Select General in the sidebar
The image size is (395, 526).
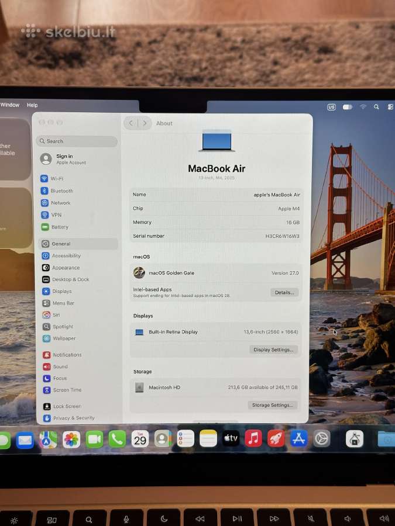78,244
